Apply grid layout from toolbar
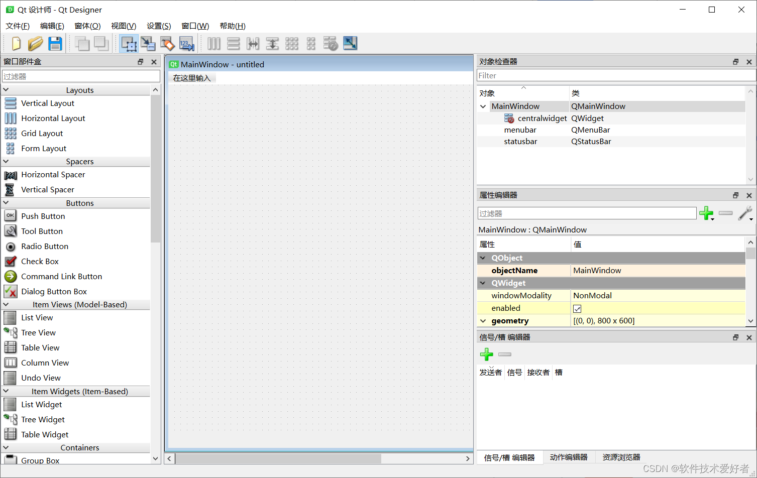Viewport: 757px width, 478px height. 292,44
